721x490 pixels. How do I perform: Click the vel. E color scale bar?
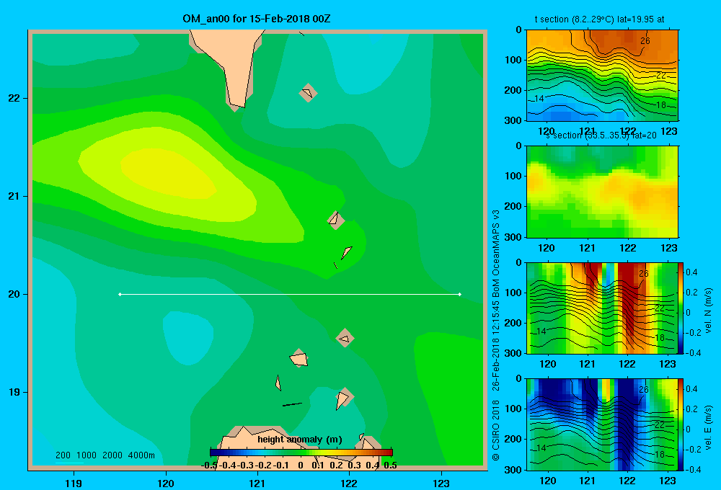(x=681, y=424)
